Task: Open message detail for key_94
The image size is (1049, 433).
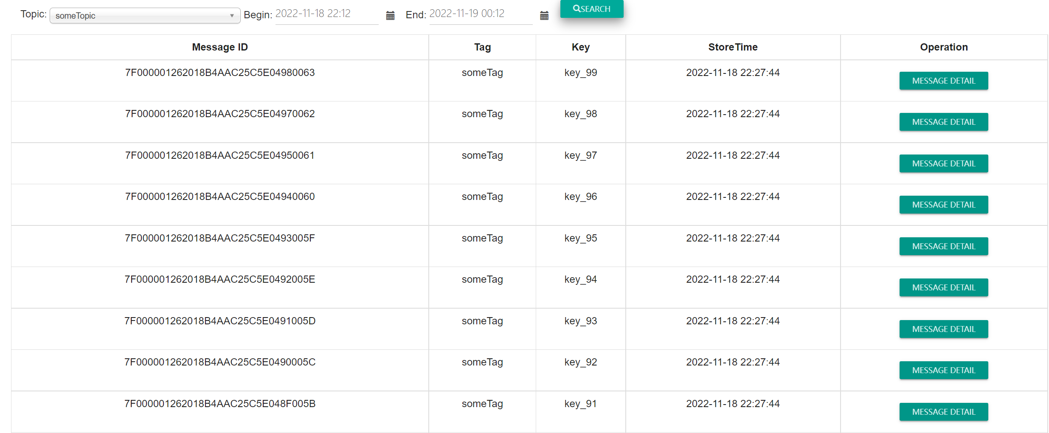Action: pos(944,287)
